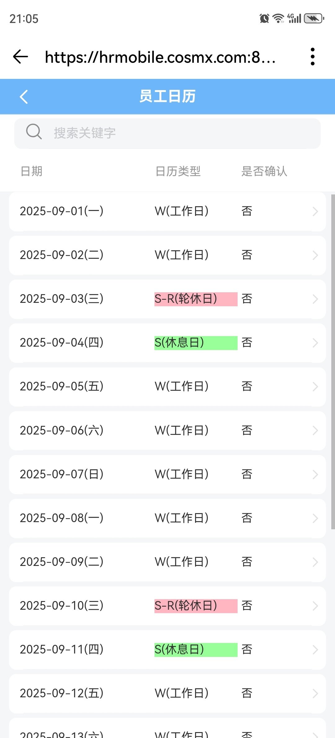Tap the search magnifier icon
Screen dimensions: 335x738
pos(34,132)
